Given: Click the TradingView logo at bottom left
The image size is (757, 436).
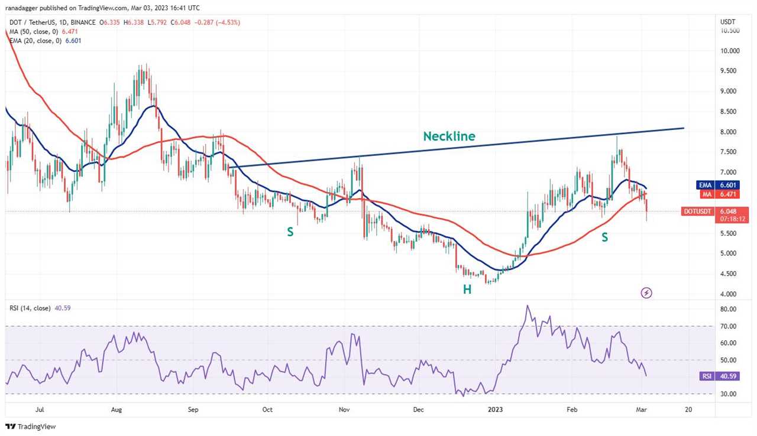Looking at the screenshot, I should click(31, 426).
